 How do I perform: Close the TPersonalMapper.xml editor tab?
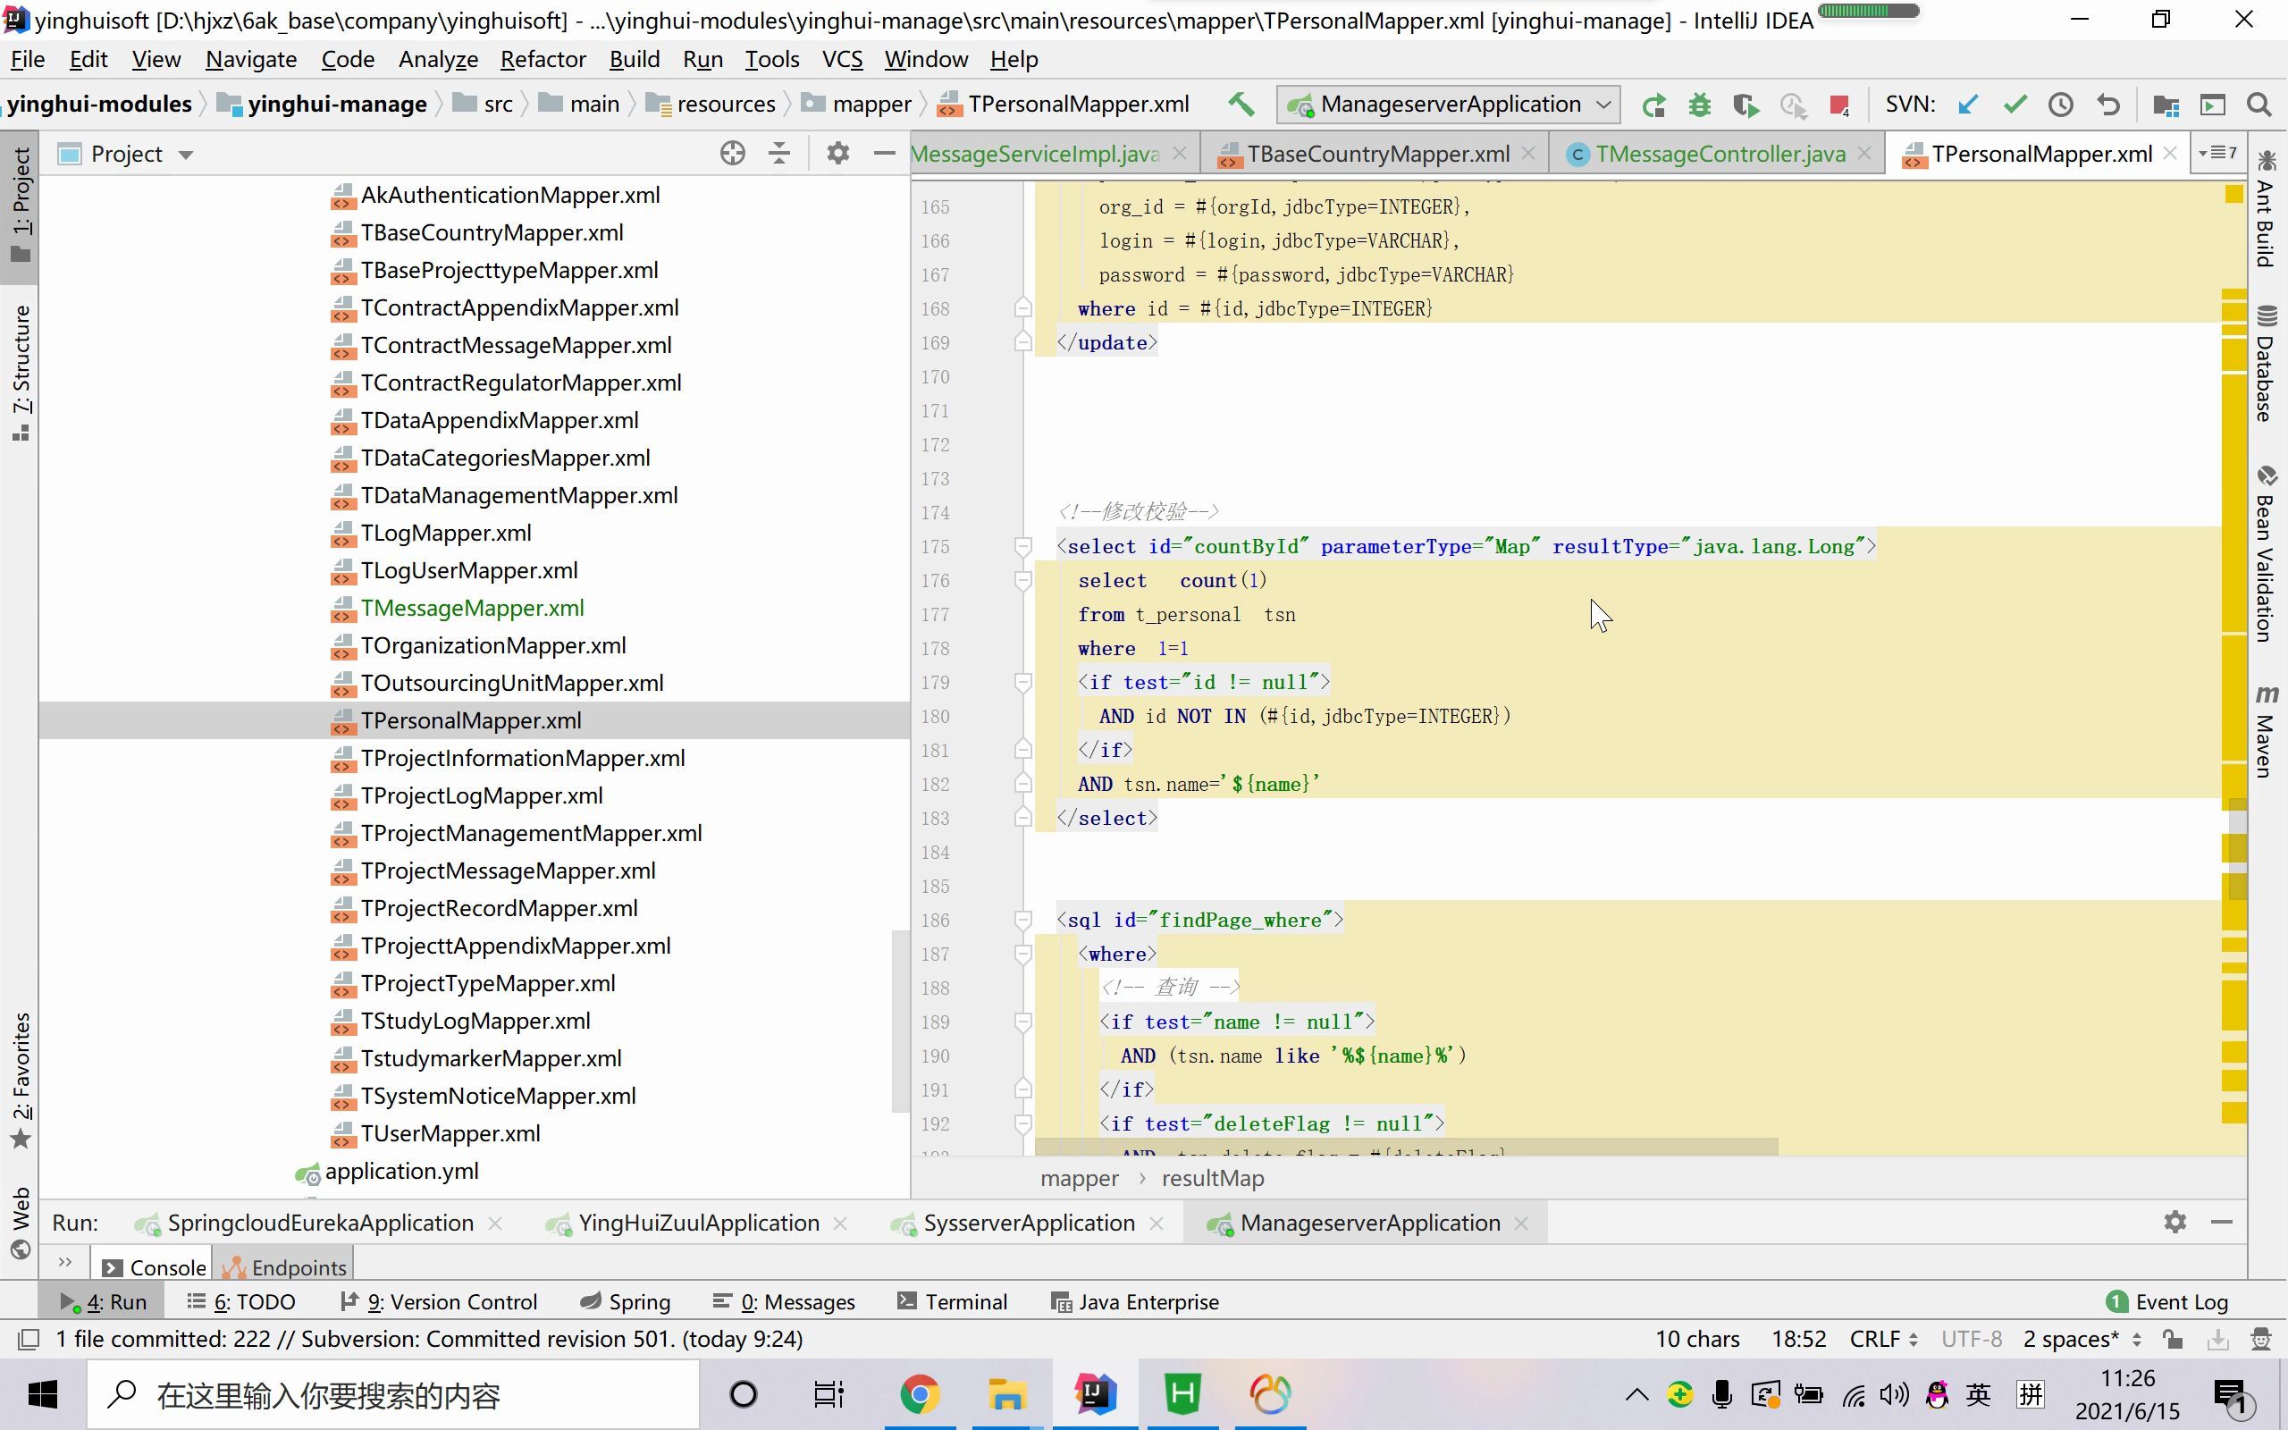point(2171,154)
